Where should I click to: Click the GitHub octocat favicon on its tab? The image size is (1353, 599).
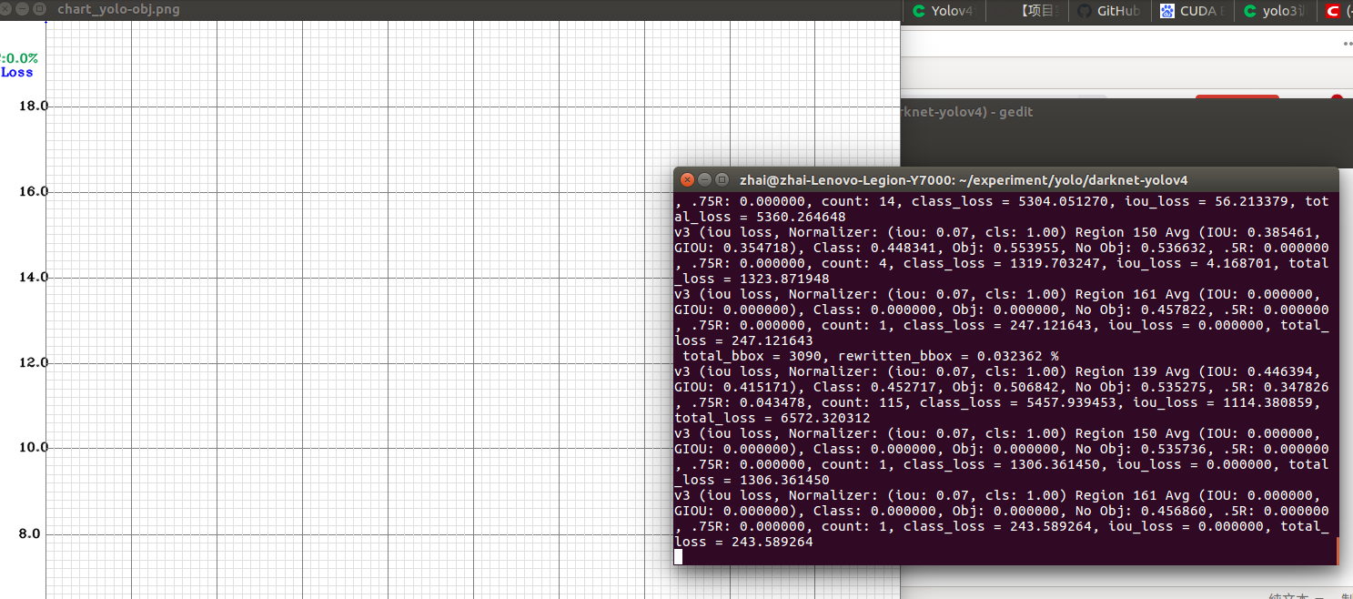tap(1085, 11)
